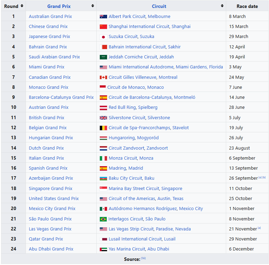Click the Chinese flag icon

(x=103, y=27)
